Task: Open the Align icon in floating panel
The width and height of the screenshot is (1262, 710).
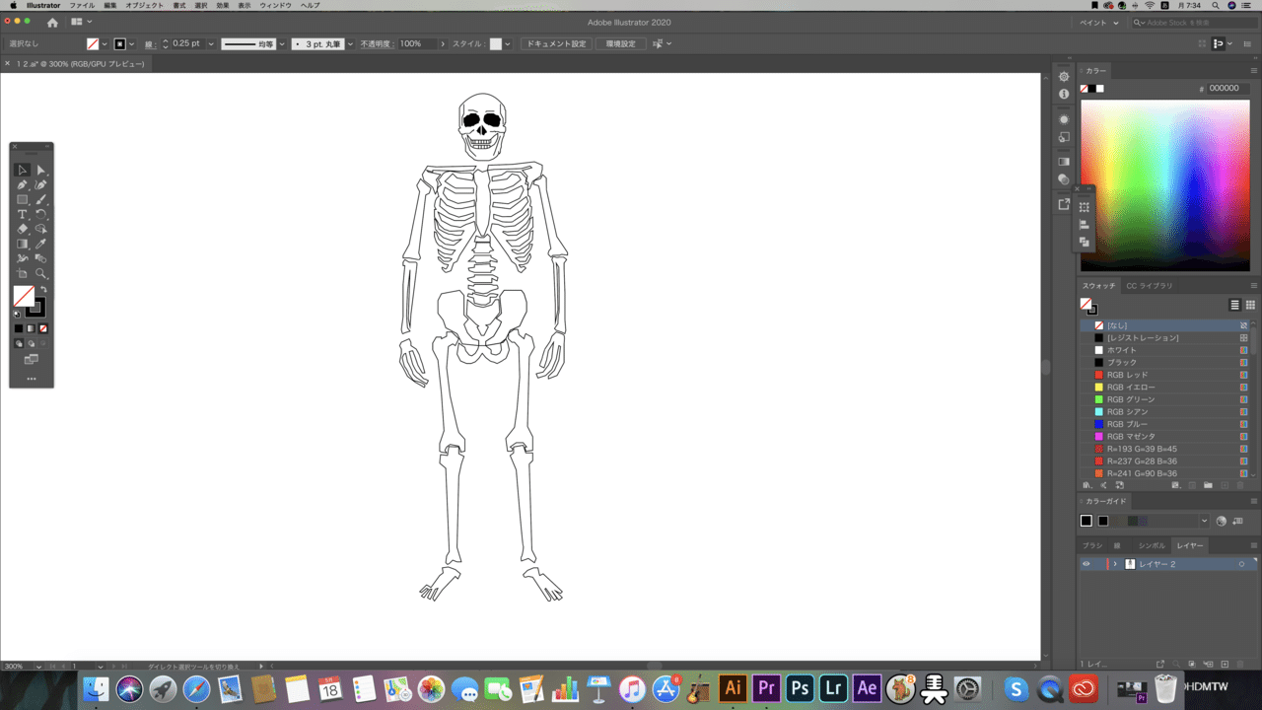Action: (1085, 225)
